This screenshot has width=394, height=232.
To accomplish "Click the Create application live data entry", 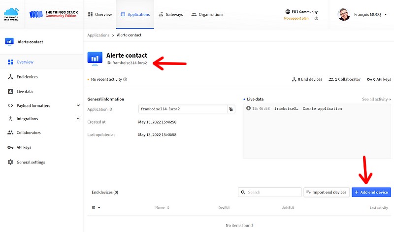I will [317, 108].
